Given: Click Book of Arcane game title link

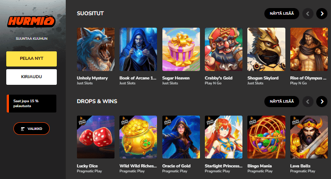Looking at the screenshot, I should pyautogui.click(x=138, y=78).
